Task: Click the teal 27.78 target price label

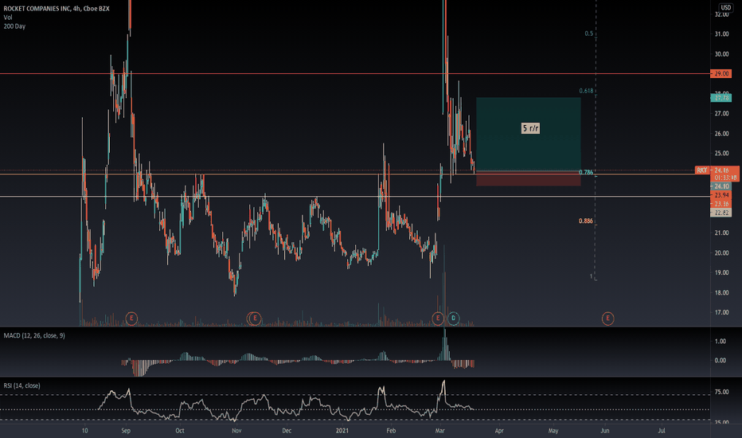Action: click(721, 98)
